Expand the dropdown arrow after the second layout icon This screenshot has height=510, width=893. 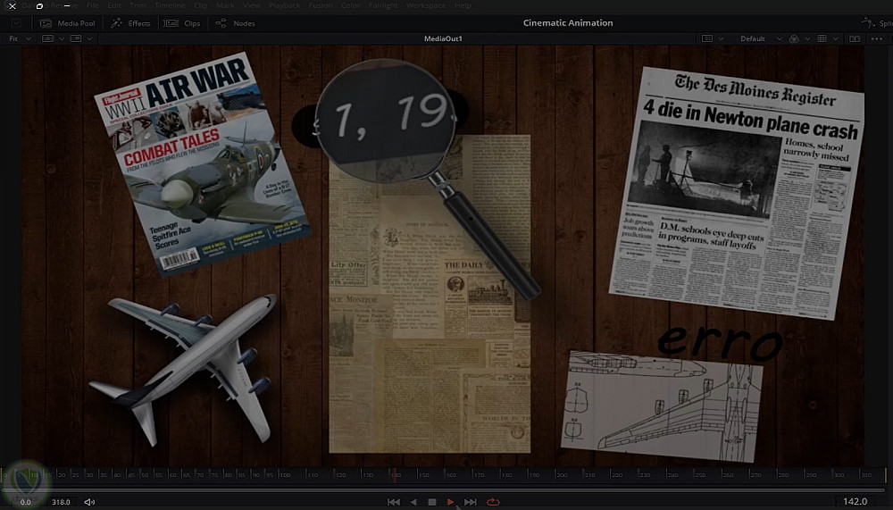click(89, 38)
